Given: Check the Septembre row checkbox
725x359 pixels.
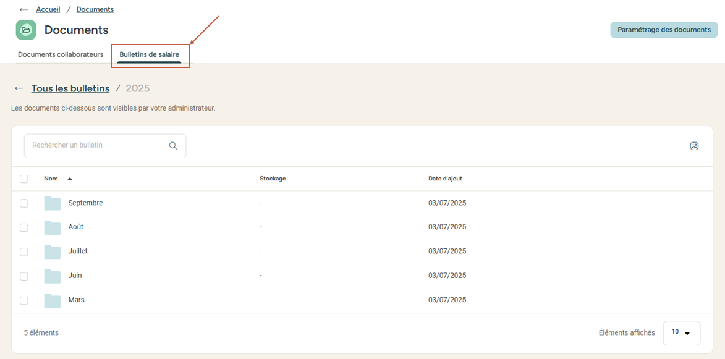Looking at the screenshot, I should 24,203.
